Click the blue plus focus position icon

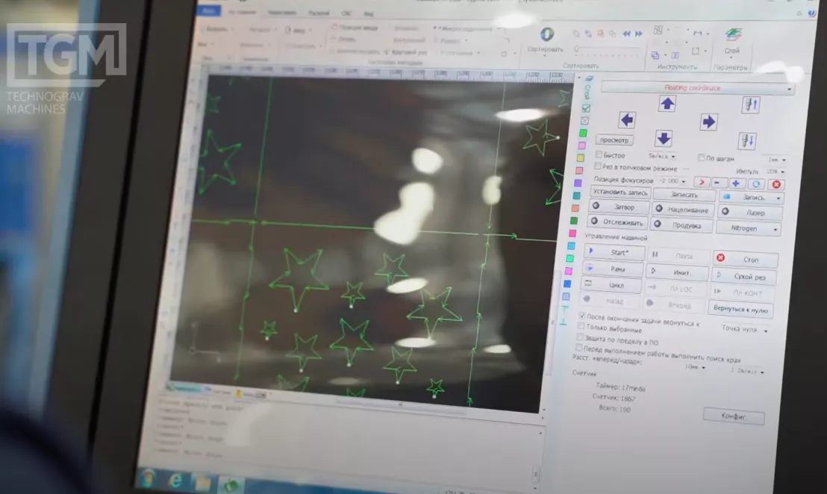point(736,183)
